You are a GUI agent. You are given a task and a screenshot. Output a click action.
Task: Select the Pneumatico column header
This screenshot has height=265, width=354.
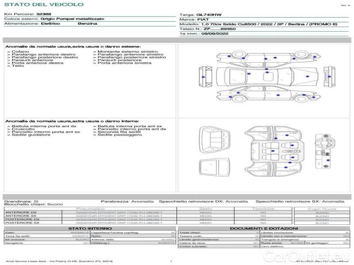90,208
